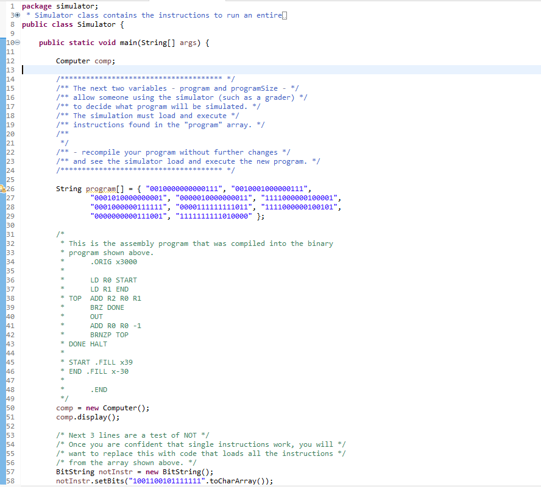The width and height of the screenshot is (541, 487).
Task: Click the fold minus icon next to line 10
Action: click(16, 43)
